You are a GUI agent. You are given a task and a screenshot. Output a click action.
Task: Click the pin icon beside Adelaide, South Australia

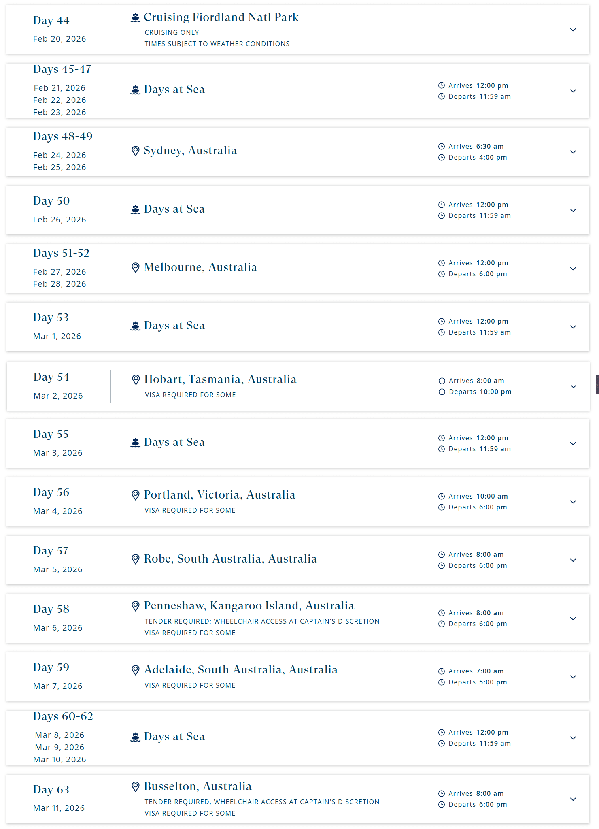click(x=136, y=670)
